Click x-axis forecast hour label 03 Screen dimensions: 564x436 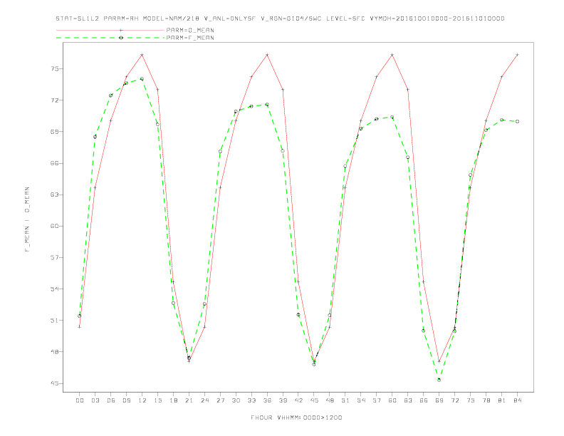[x=95, y=400]
